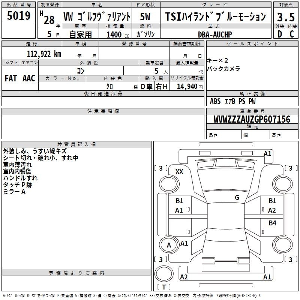
Task: Click the FAT shift type cell
Action: 10,78
